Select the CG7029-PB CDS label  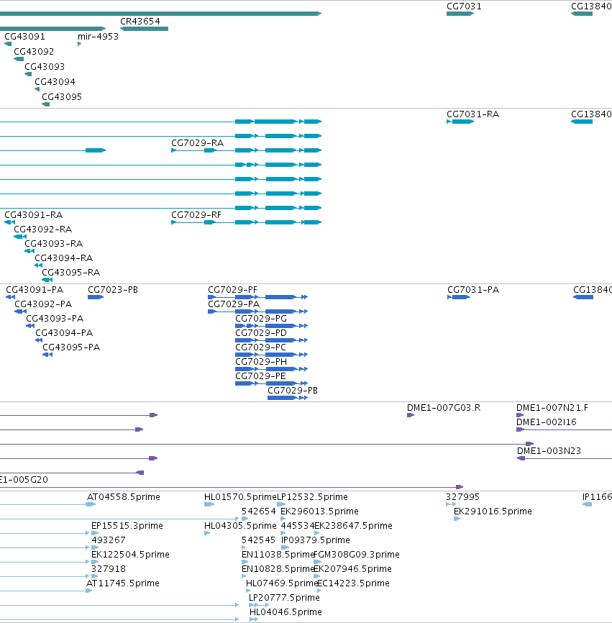293,390
